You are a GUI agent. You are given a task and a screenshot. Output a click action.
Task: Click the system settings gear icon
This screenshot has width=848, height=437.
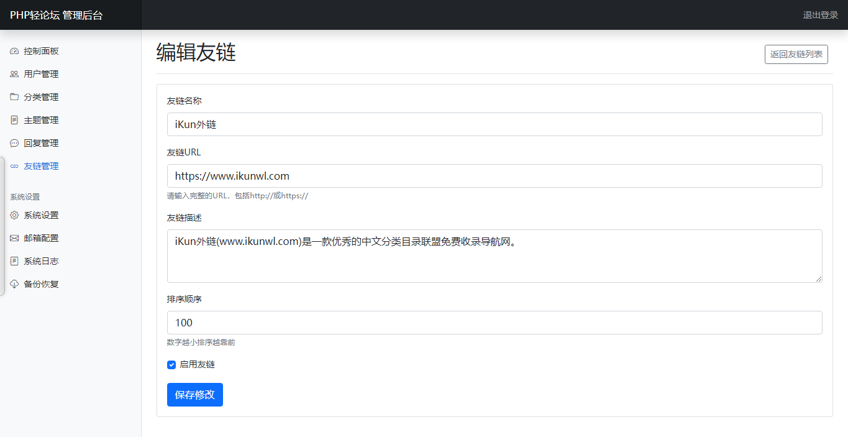pos(14,215)
